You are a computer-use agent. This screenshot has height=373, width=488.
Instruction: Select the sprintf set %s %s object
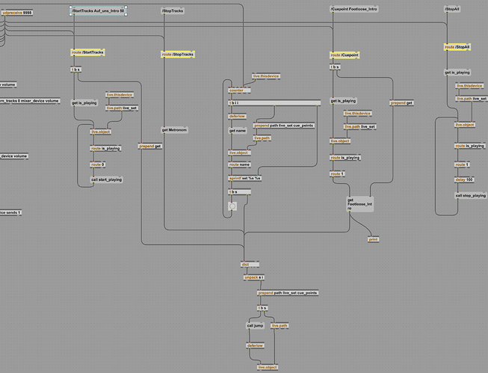[x=244, y=179]
